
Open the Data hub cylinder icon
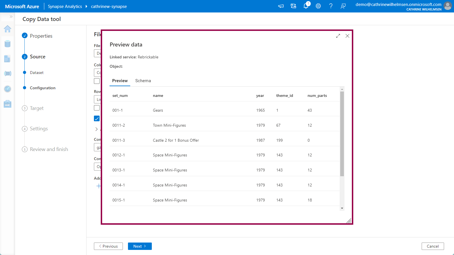point(8,44)
